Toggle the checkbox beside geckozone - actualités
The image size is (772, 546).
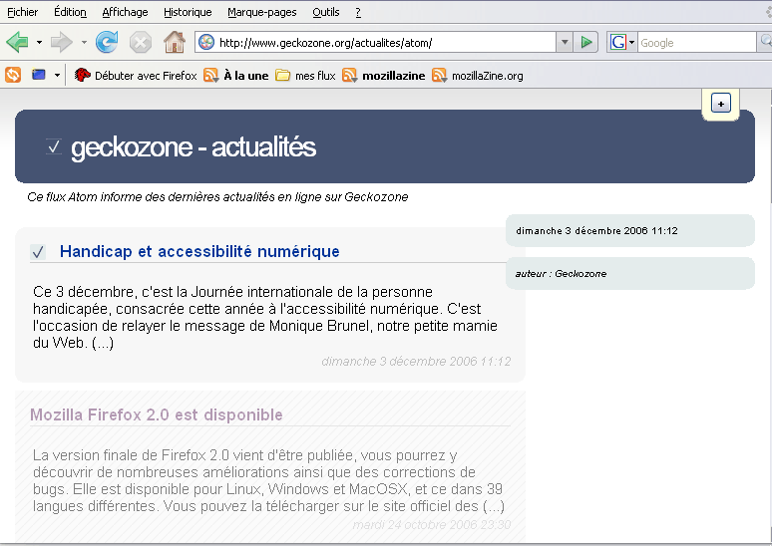54,146
